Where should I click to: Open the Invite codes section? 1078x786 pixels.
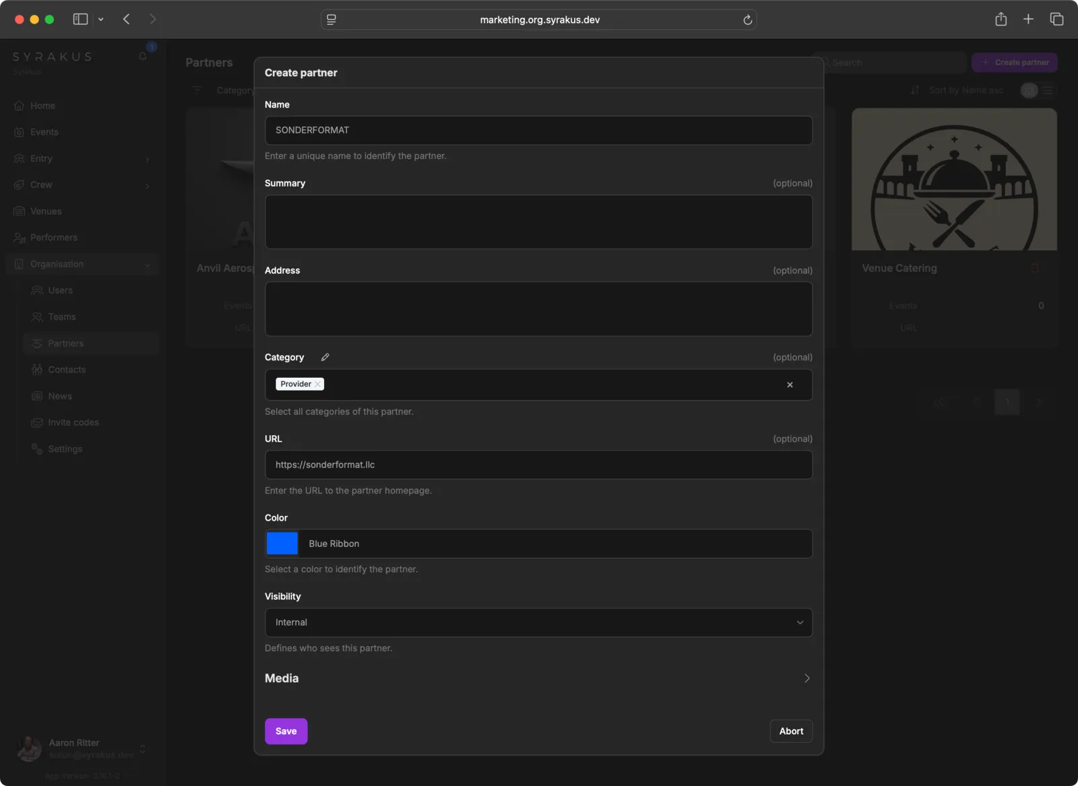coord(73,422)
